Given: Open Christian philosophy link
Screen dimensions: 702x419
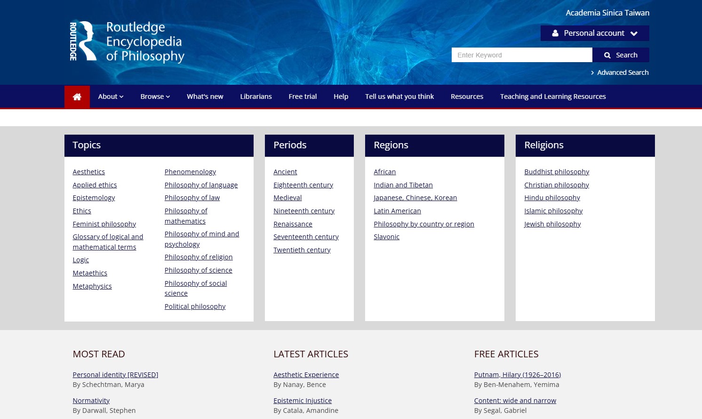Looking at the screenshot, I should [557, 185].
